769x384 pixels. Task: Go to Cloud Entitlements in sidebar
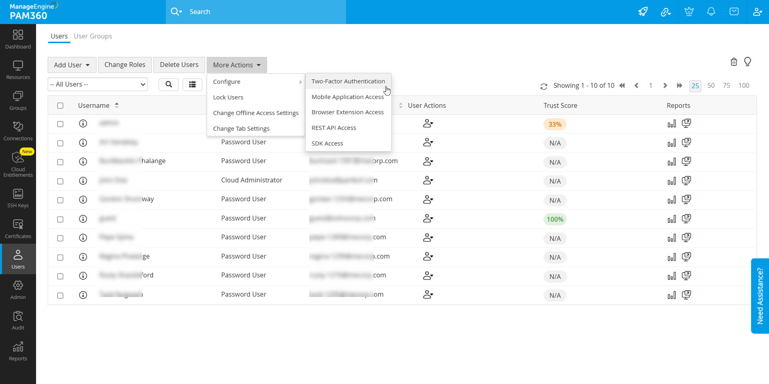[x=18, y=164]
